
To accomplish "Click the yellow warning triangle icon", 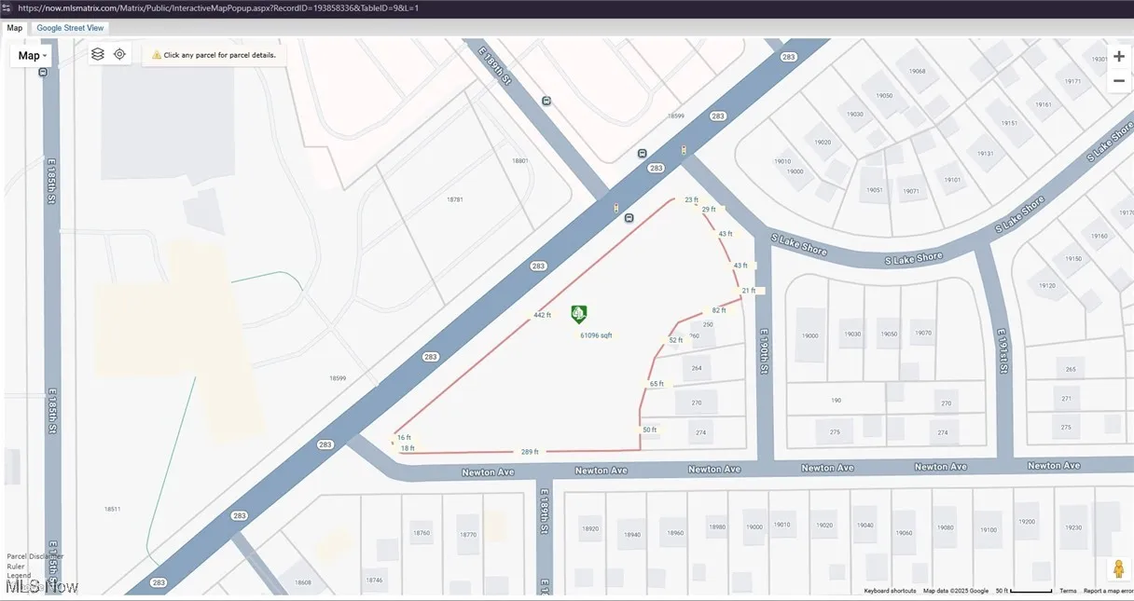I will (x=156, y=55).
